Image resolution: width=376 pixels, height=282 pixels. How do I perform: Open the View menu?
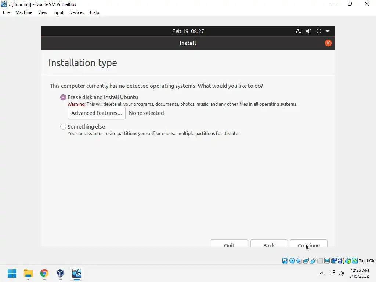tap(43, 12)
